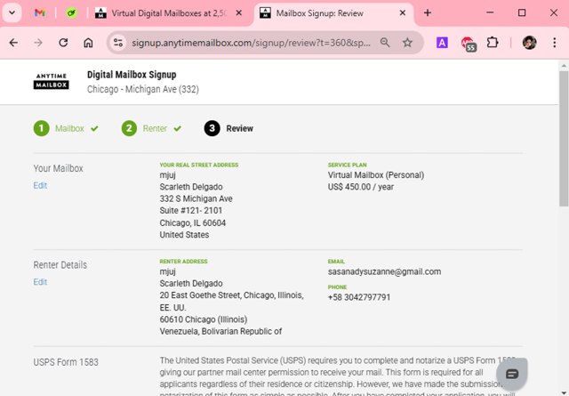Edit Renter Details section
The width and height of the screenshot is (569, 396).
[40, 282]
